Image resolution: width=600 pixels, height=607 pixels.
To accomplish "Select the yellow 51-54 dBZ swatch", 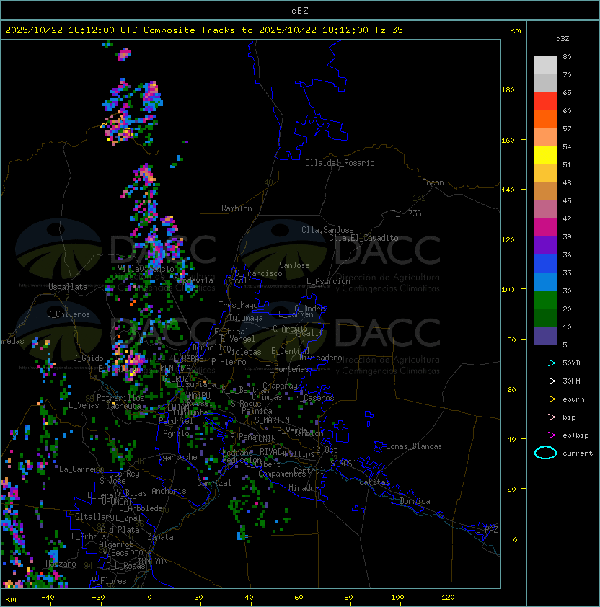I will [x=545, y=156].
